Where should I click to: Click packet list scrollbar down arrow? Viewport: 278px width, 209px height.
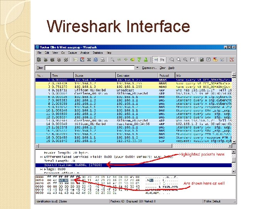click(x=234, y=142)
